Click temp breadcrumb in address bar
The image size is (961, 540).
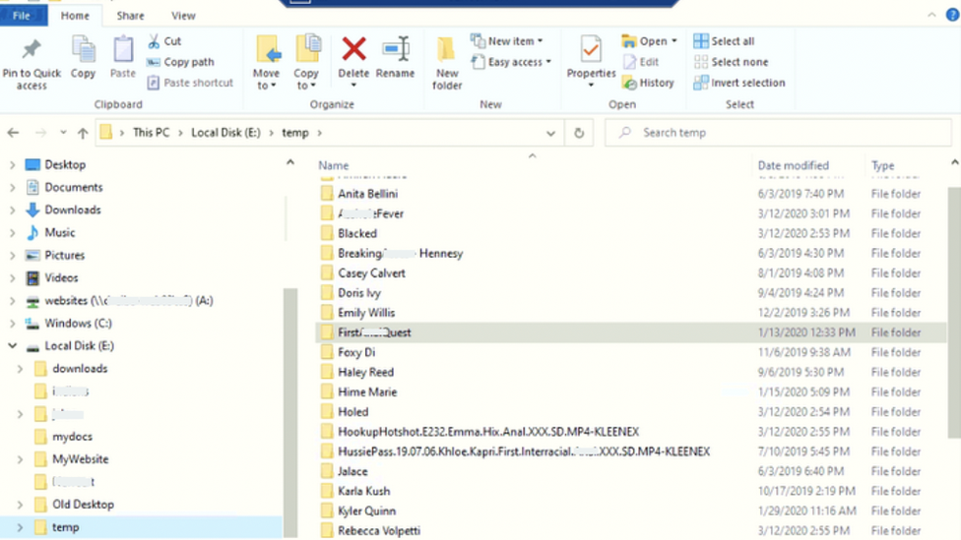pyautogui.click(x=294, y=133)
